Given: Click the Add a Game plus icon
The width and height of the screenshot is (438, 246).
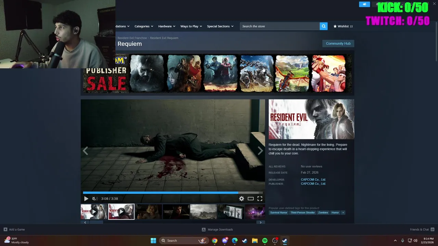Looking at the screenshot, I should [5, 230].
